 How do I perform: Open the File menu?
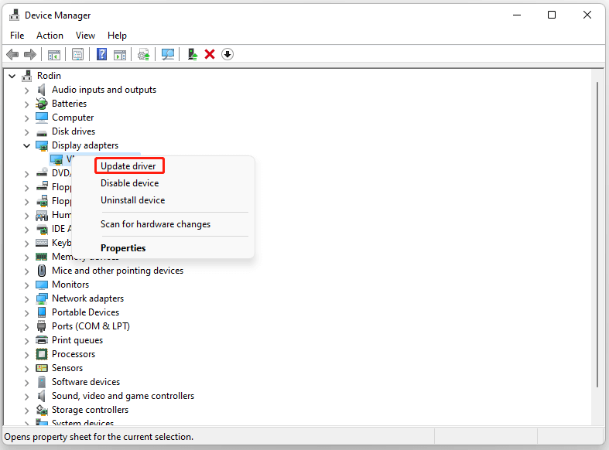17,36
